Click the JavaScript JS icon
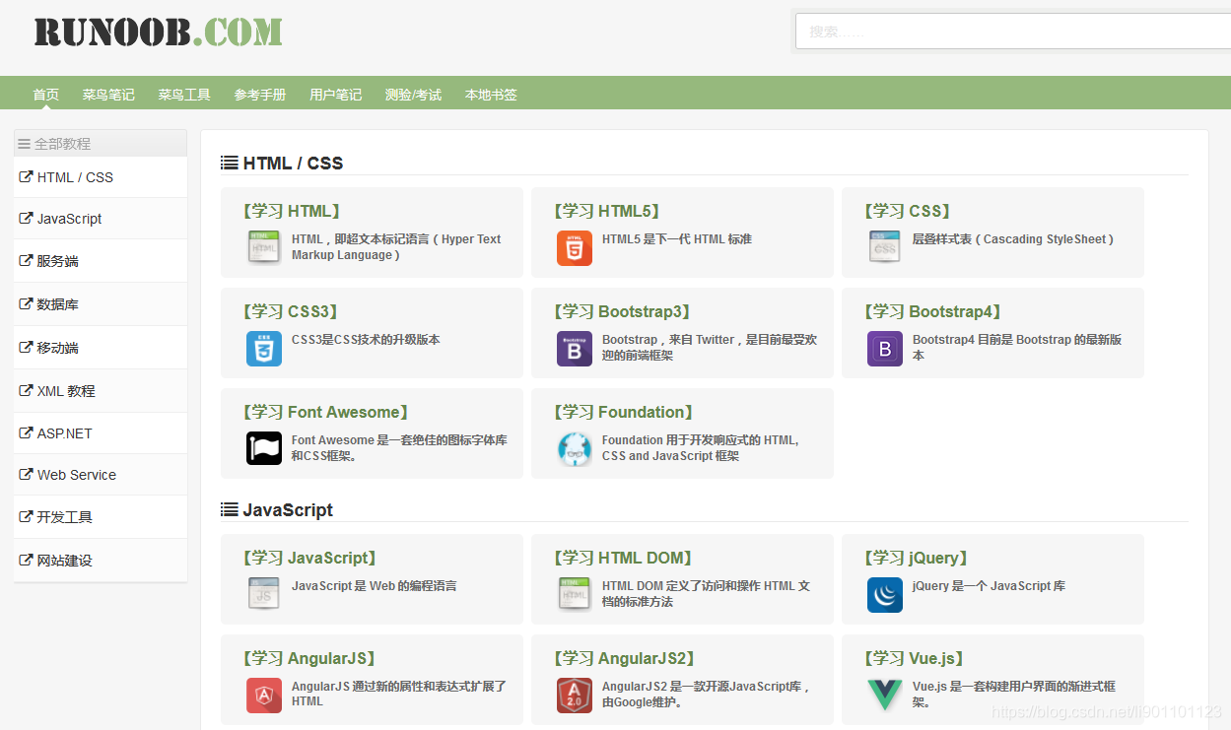This screenshot has height=730, width=1231. tap(264, 593)
